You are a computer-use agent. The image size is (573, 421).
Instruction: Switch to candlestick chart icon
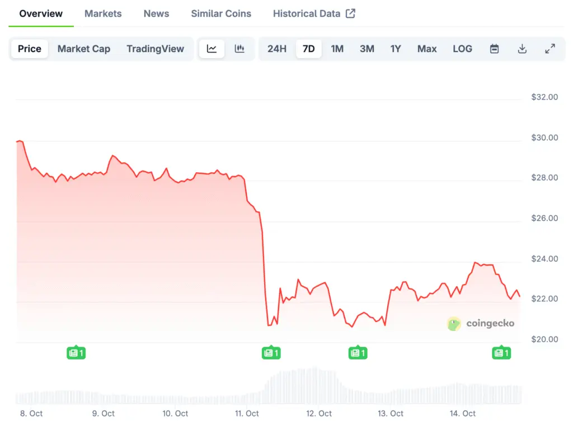coord(239,49)
